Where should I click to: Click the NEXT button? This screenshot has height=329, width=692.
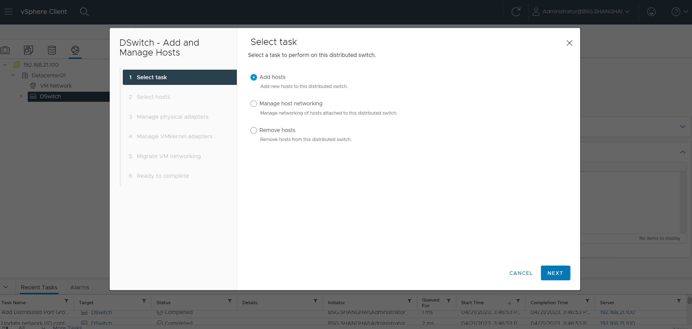click(x=555, y=273)
